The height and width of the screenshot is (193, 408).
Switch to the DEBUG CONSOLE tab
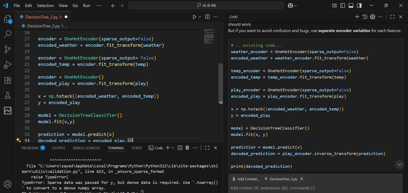pos(86,148)
